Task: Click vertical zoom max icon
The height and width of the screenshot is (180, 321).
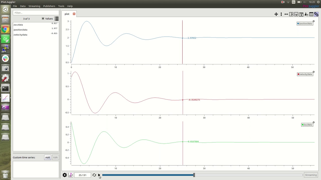Action: tap(281, 14)
